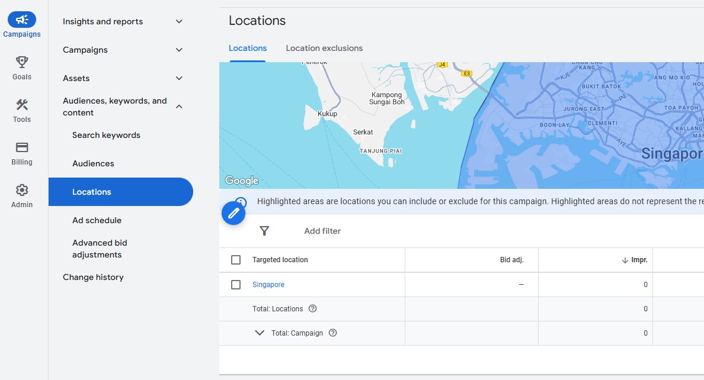Click the Clementi map label
704x380 pixels.
[x=603, y=123]
